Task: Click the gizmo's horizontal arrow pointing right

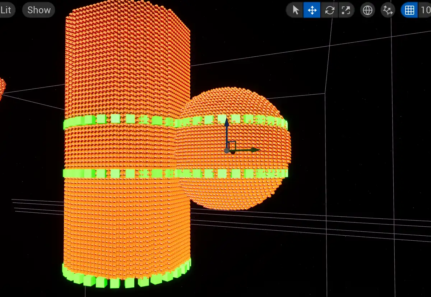Action: [x=251, y=150]
